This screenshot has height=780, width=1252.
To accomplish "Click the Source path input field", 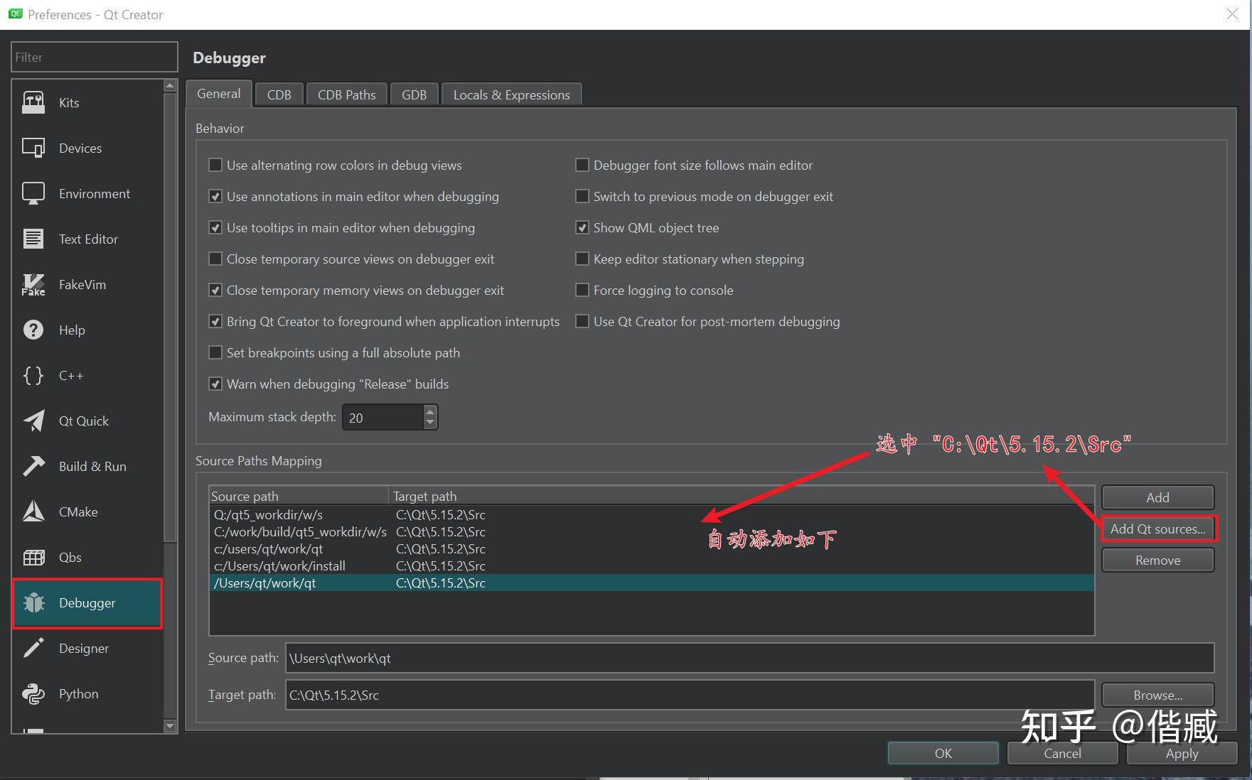I will [x=750, y=658].
